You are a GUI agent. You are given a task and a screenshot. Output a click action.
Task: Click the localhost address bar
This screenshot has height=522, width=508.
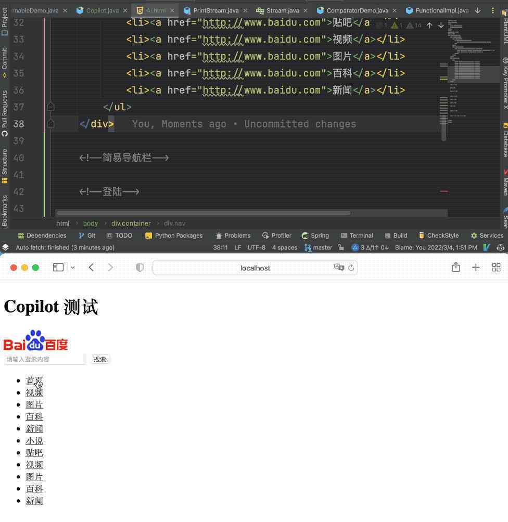255,268
